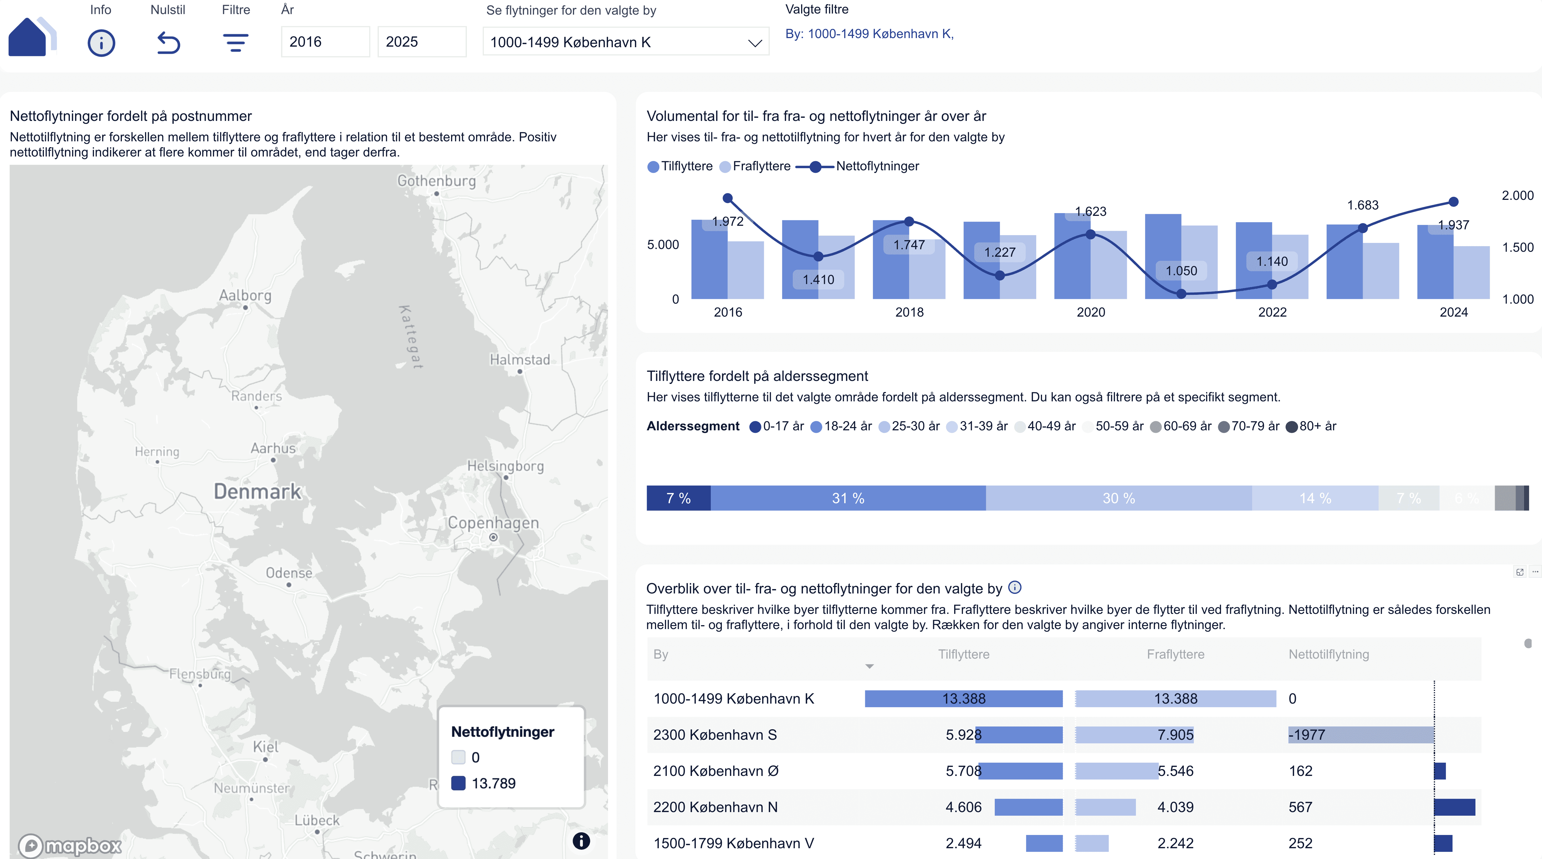Click the Mapbox logo link
This screenshot has width=1542, height=859.
point(71,845)
